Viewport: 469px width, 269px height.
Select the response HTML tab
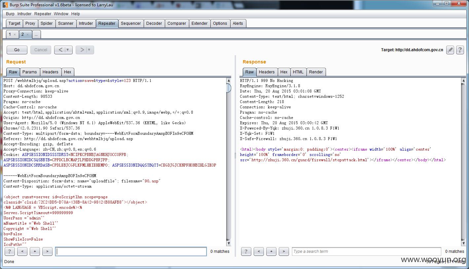298,72
